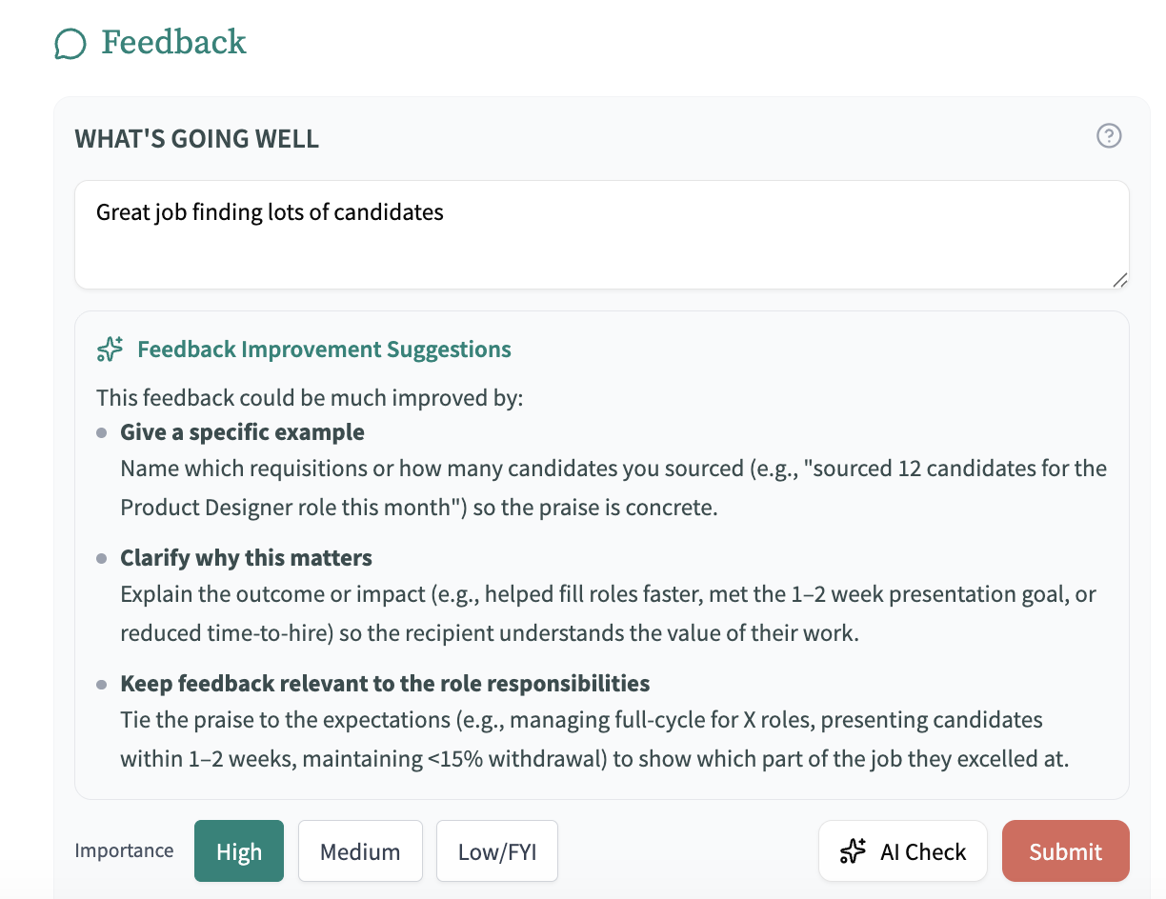Click the Feedback page heading

[x=173, y=42]
